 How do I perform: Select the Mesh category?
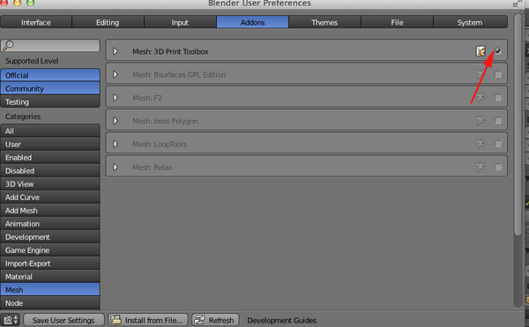(x=50, y=290)
